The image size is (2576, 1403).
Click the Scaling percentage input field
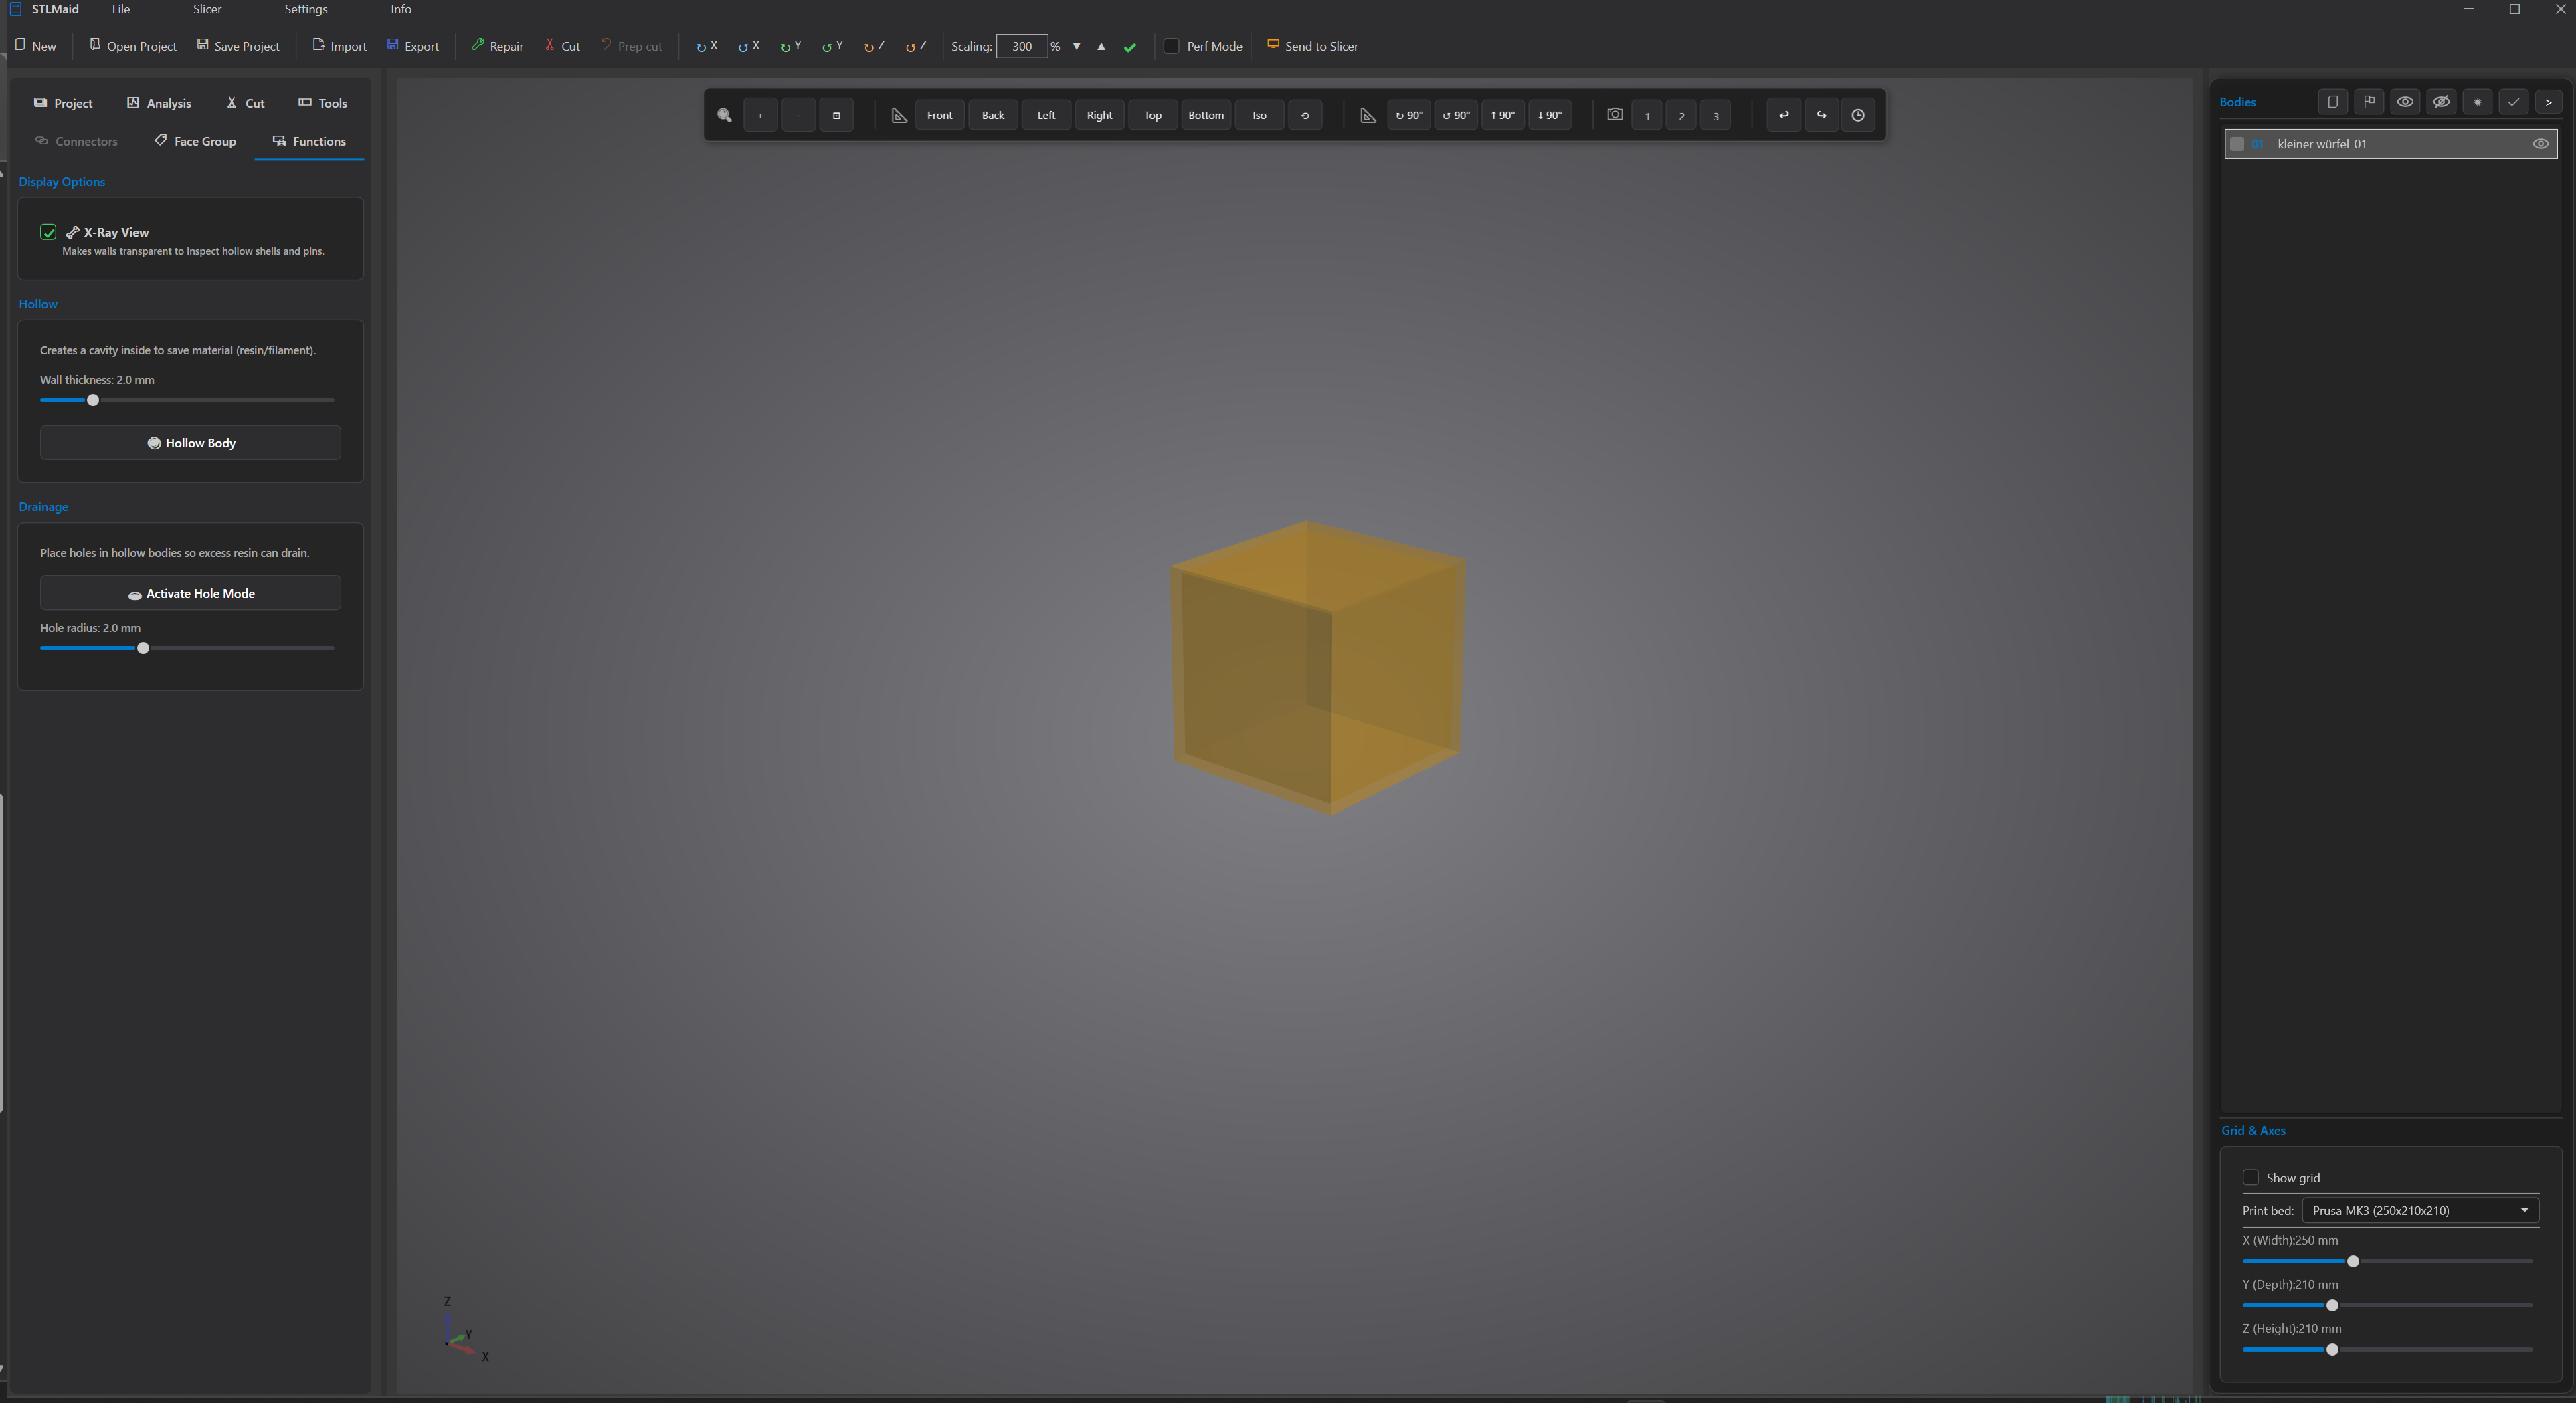(x=1022, y=46)
